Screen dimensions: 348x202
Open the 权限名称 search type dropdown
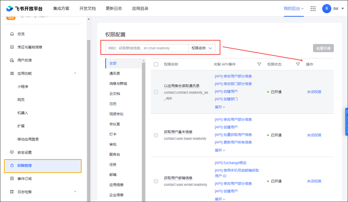pyautogui.click(x=202, y=48)
